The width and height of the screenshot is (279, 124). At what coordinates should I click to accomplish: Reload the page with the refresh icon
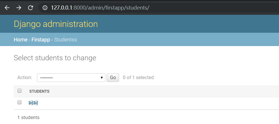[x=31, y=8]
